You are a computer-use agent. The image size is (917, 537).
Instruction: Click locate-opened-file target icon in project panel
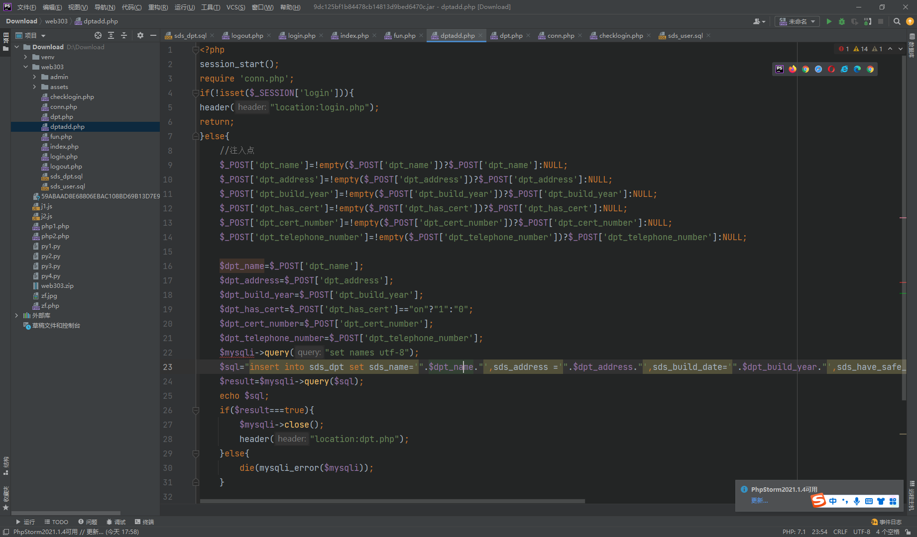point(98,35)
